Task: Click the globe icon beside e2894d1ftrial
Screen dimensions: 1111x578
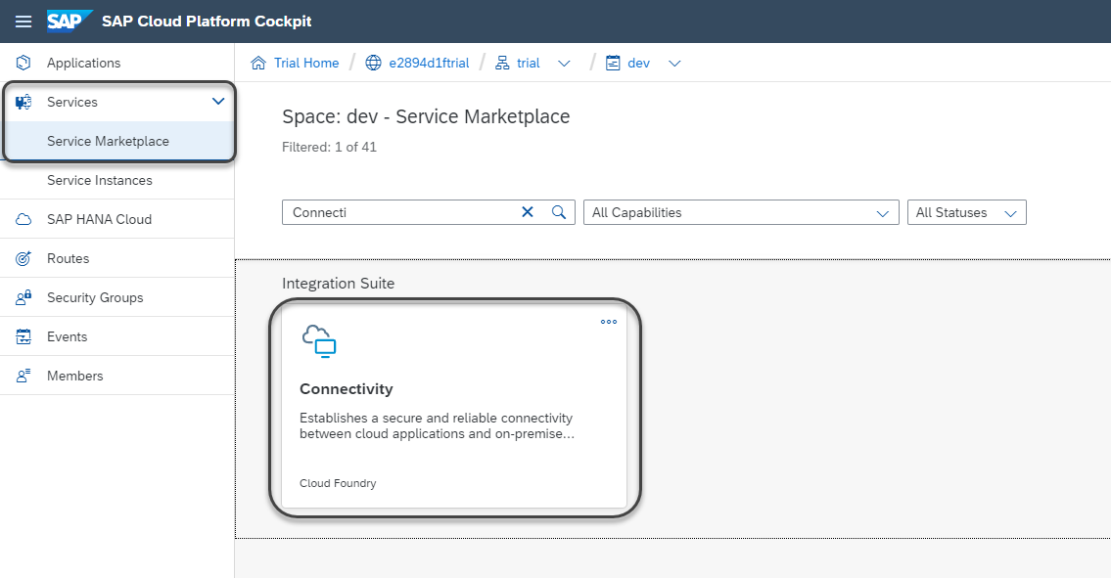Action: 373,63
